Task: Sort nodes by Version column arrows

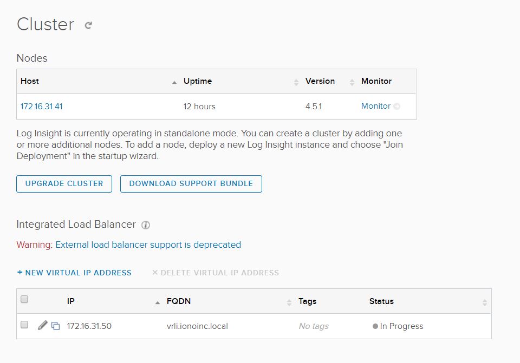Action: click(352, 82)
